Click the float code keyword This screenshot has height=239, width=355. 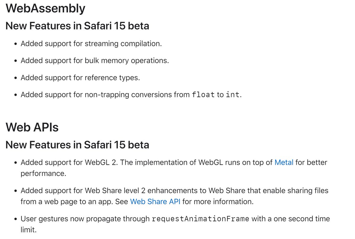coord(203,95)
